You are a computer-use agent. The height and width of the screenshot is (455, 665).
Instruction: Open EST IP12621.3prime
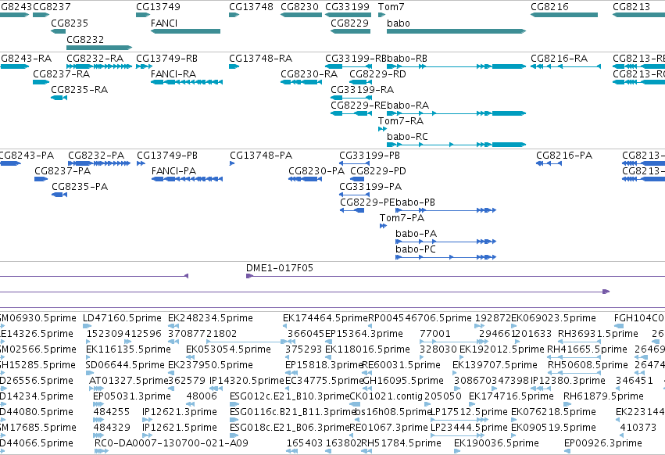coord(180,412)
